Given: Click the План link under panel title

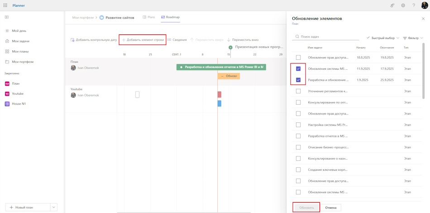Looking at the screenshot, I should [x=295, y=24].
